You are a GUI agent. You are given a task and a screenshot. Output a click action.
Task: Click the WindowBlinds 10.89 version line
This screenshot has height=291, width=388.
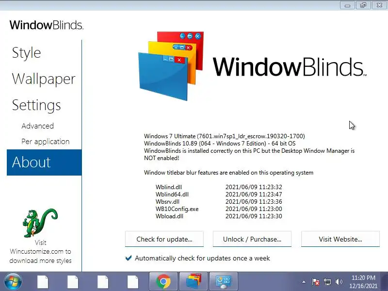coord(220,144)
